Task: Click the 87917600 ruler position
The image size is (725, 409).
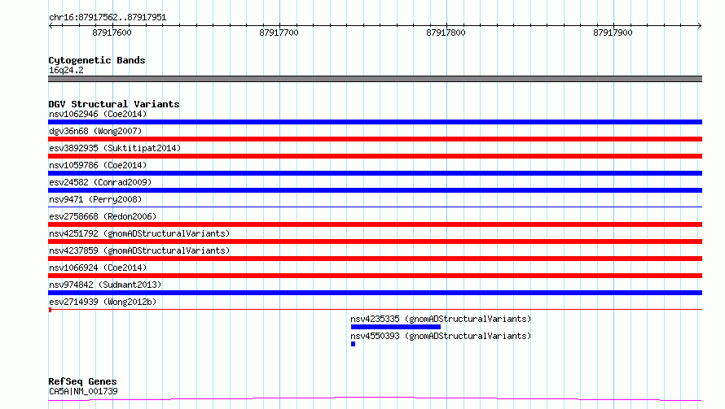Action: 112,33
